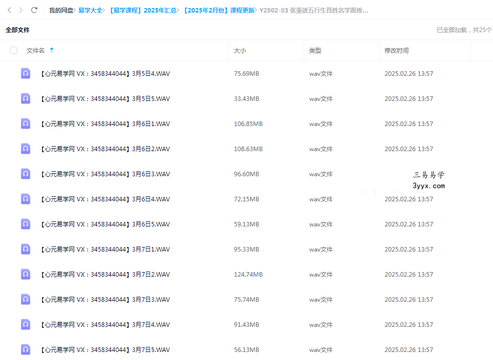Image resolution: width=493 pixels, height=360 pixels.
Task: Go back with the left arrow icon
Action: pyautogui.click(x=10, y=10)
